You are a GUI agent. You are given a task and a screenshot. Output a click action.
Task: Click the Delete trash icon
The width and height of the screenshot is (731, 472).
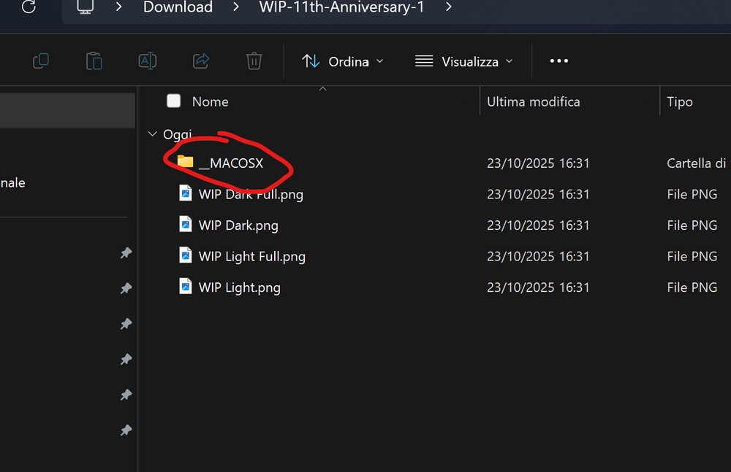coord(254,61)
